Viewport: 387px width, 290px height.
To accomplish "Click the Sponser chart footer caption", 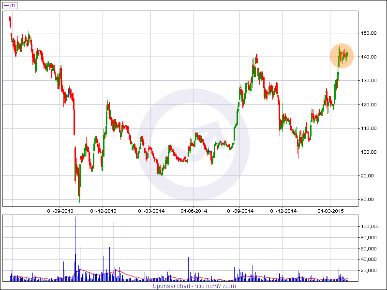I will pyautogui.click(x=193, y=286).
